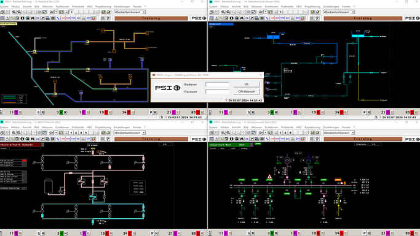Select page 3 button in HKW Südwest toolbar
Viewport: 420px width, 236px height.
81,132
